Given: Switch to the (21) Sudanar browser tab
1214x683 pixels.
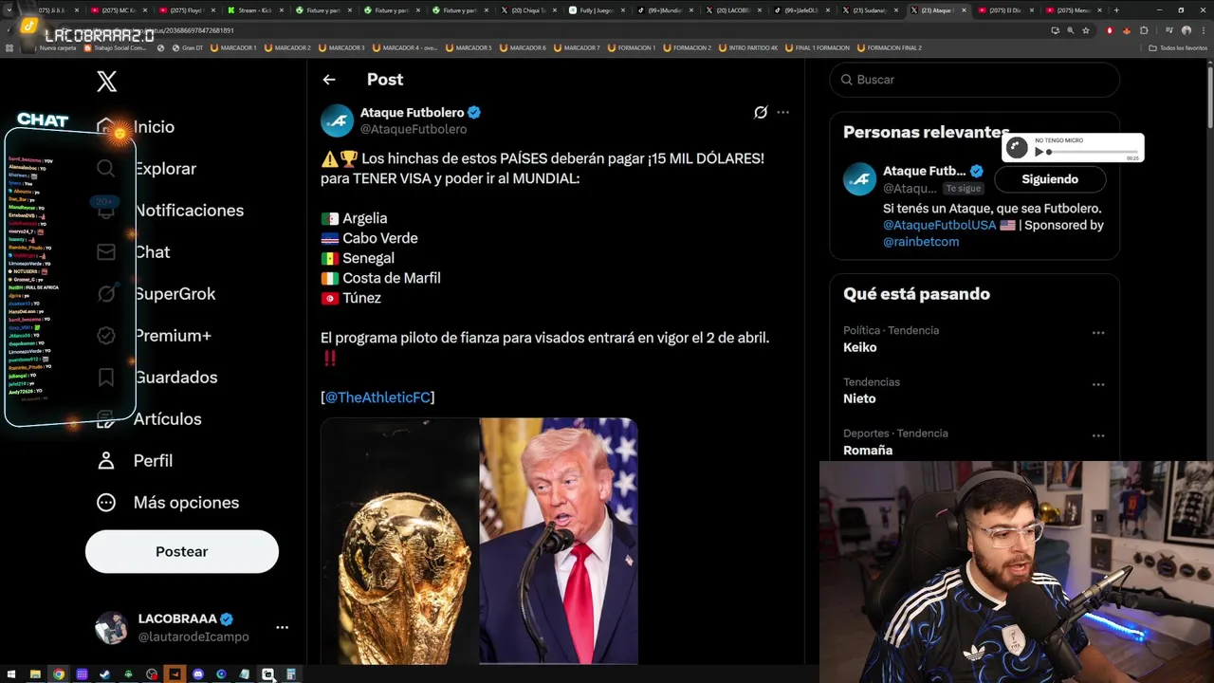Looking at the screenshot, I should (x=870, y=10).
